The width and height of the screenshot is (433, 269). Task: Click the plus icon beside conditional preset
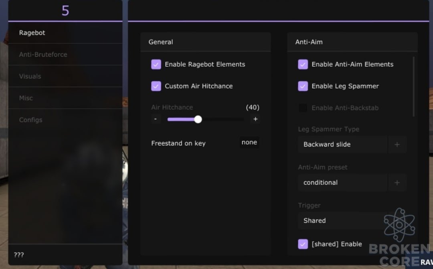tap(397, 182)
